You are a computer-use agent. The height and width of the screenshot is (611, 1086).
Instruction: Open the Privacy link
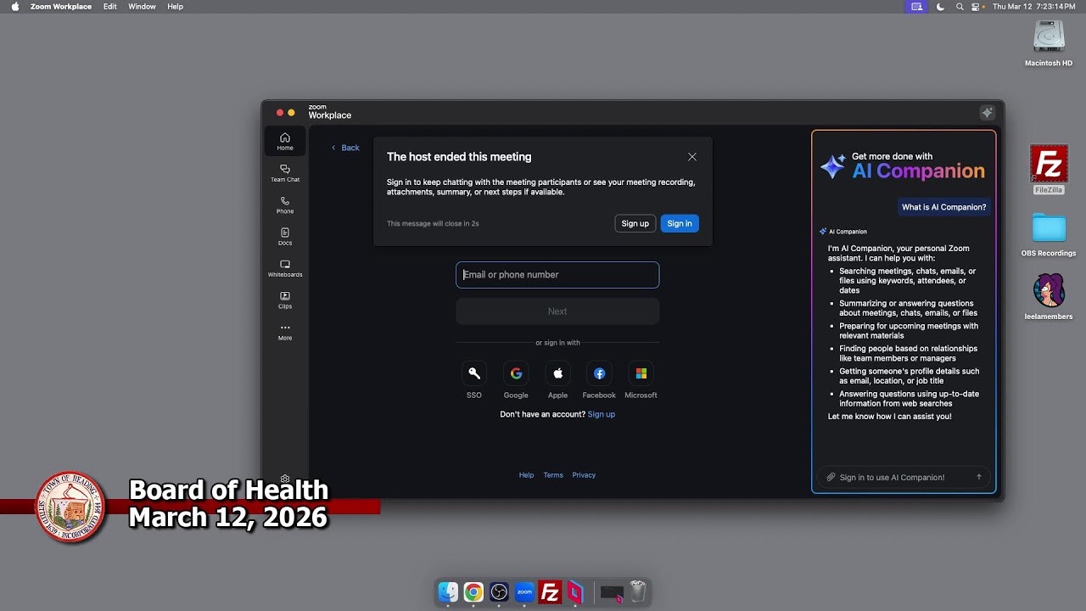(x=584, y=475)
